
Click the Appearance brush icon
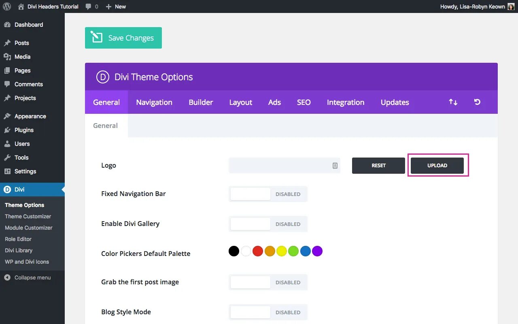coord(7,116)
